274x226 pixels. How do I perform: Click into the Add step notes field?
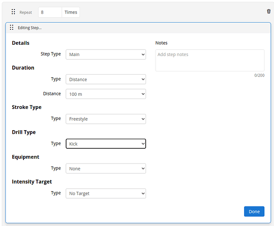click(x=210, y=60)
